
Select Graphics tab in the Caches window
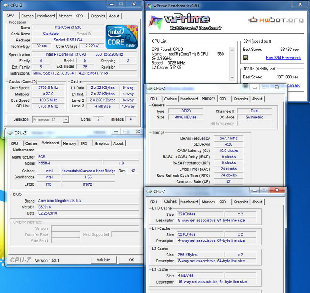tap(241, 202)
